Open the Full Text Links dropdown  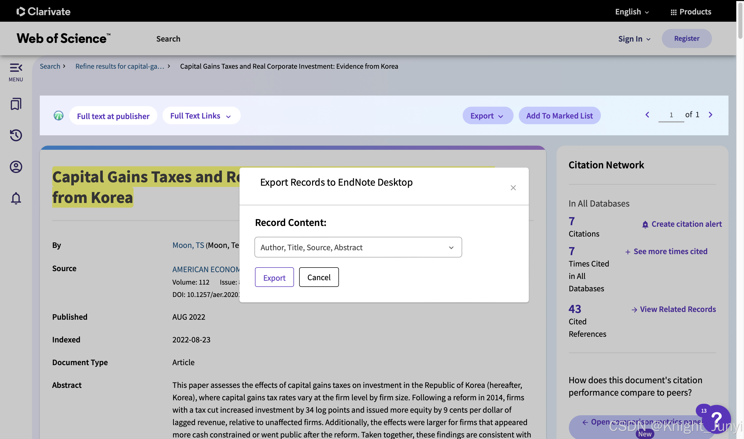pos(201,116)
